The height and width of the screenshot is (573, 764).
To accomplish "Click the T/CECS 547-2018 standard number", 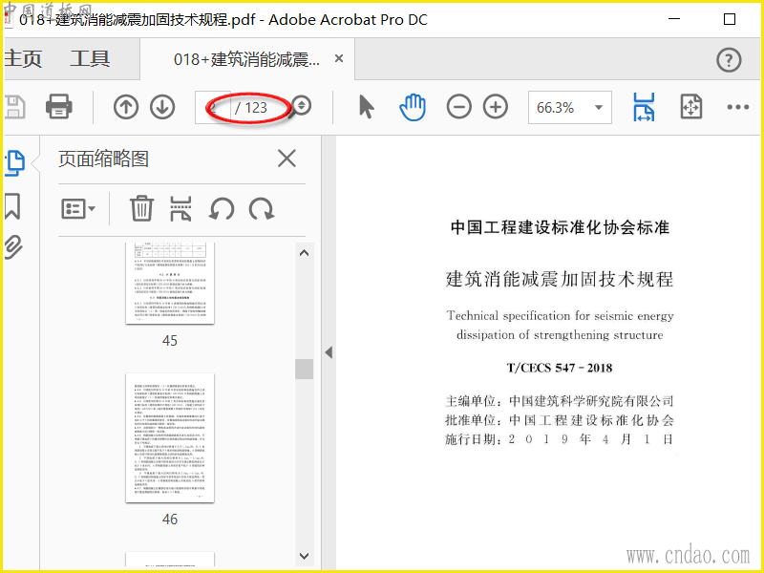I will click(560, 368).
